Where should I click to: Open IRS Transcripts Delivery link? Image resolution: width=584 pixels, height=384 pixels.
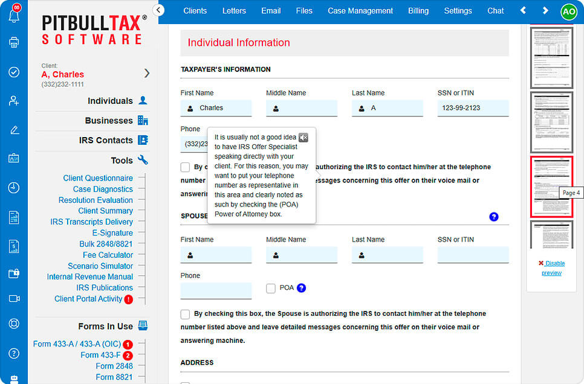pyautogui.click(x=92, y=222)
